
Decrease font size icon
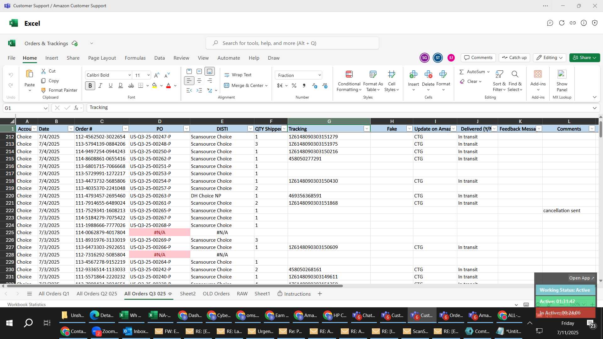point(167,75)
